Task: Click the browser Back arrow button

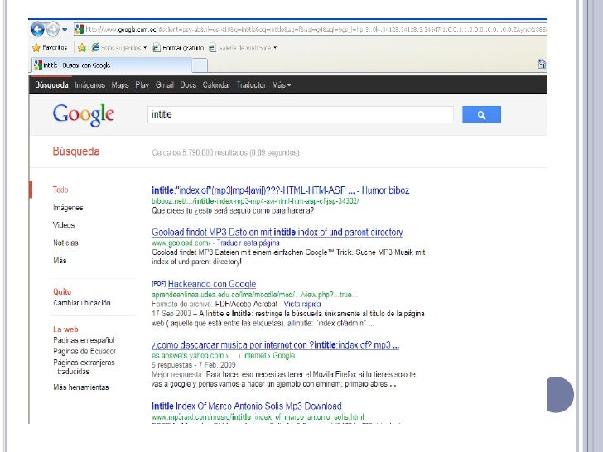Action: [x=37, y=29]
